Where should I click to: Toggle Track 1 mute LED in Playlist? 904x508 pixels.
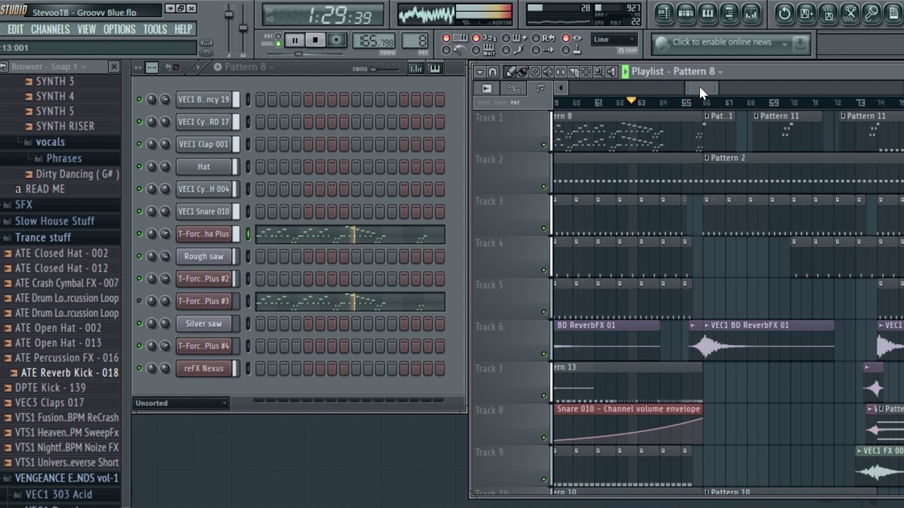click(x=544, y=145)
